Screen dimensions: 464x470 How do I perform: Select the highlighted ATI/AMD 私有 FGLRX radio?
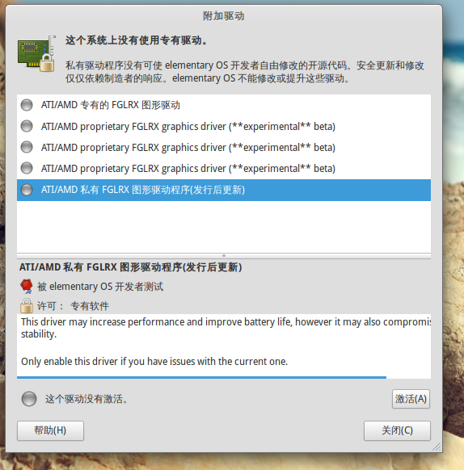[x=27, y=190]
